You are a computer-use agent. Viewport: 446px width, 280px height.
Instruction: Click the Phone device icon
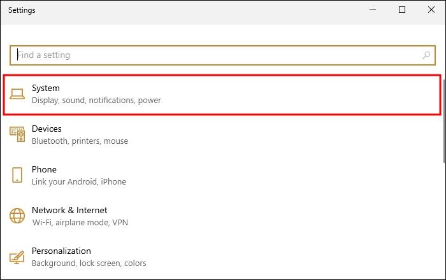point(17,174)
